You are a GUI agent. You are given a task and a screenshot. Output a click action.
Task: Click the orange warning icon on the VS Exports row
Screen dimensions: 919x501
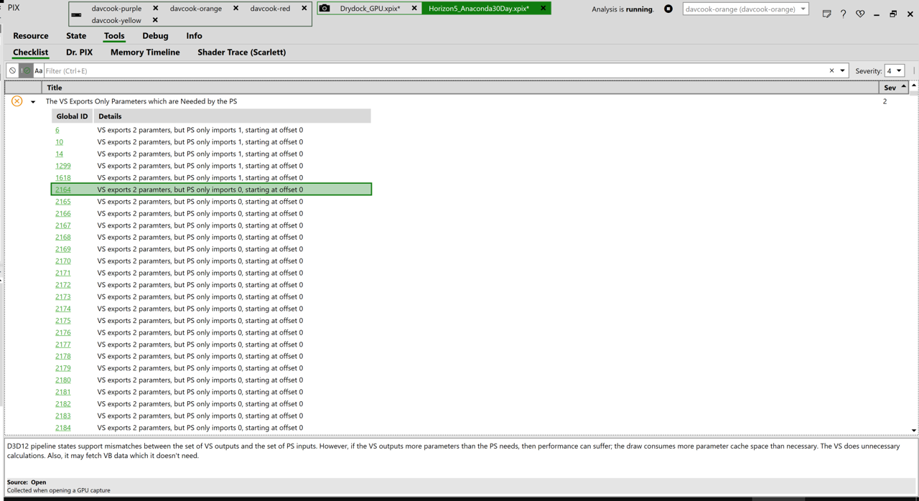click(x=17, y=101)
